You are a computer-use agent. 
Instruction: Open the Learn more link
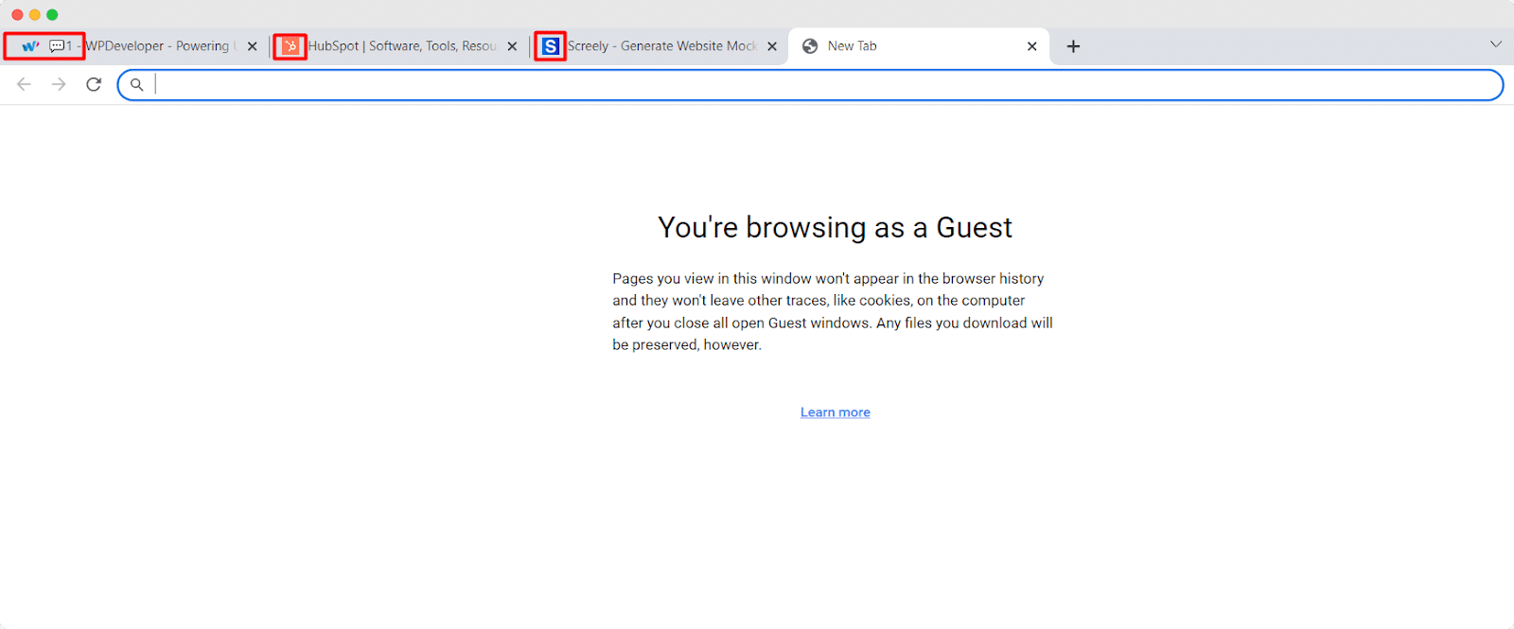[835, 412]
